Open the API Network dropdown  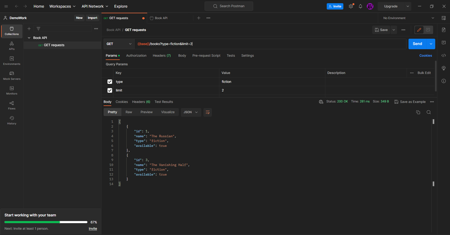(95, 6)
